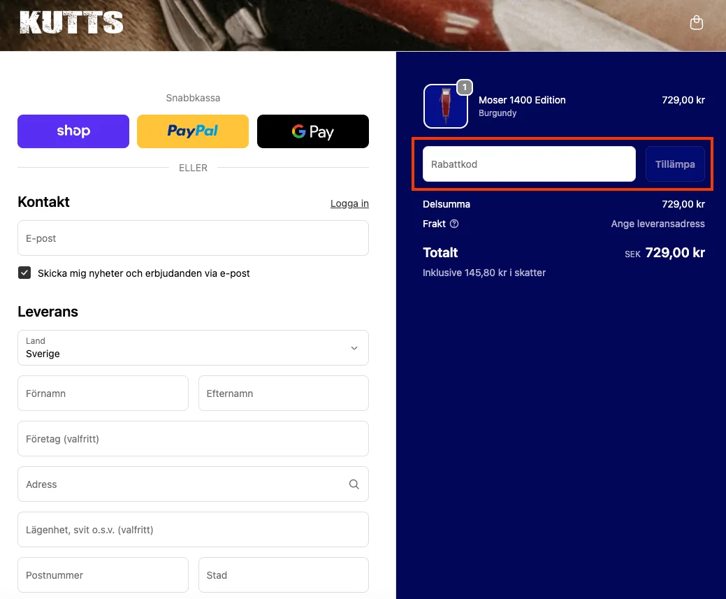Open the Land country dropdown
This screenshot has height=599, width=726.
193,348
